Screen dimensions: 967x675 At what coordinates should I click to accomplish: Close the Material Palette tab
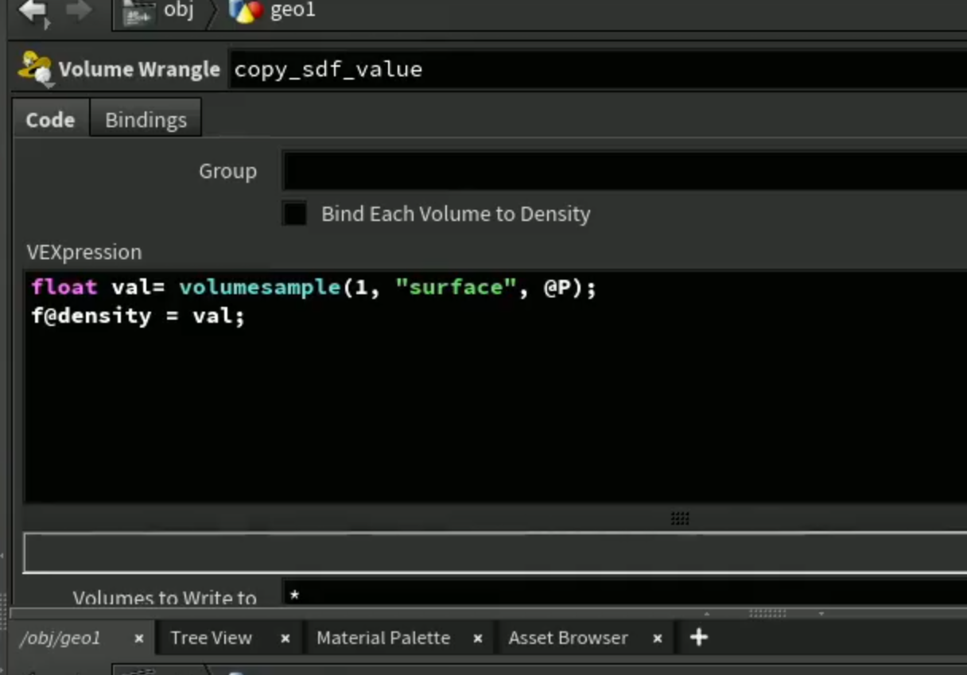point(478,638)
